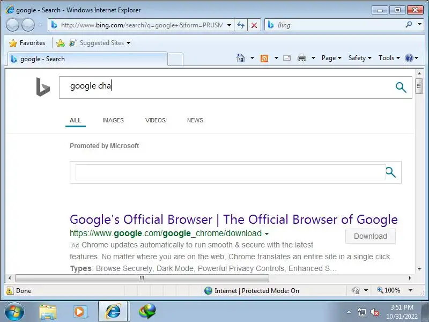The height and width of the screenshot is (322, 429).
Task: Open a new blank tab button
Action: pyautogui.click(x=175, y=59)
